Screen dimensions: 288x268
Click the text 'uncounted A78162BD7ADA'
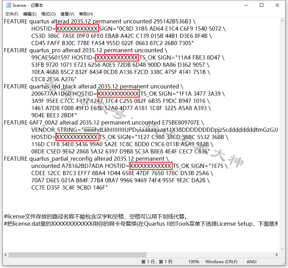67,166
